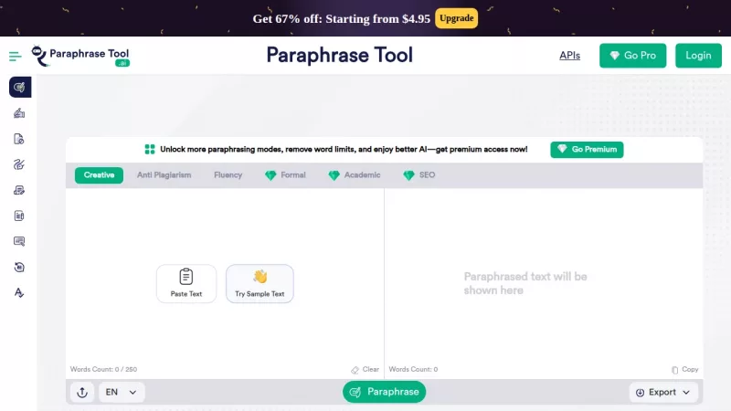731x411 pixels.
Task: Expand the Export dropdown
Action: point(663,393)
